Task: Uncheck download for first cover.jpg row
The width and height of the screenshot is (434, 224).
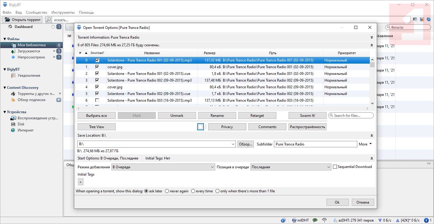Action: [97, 67]
